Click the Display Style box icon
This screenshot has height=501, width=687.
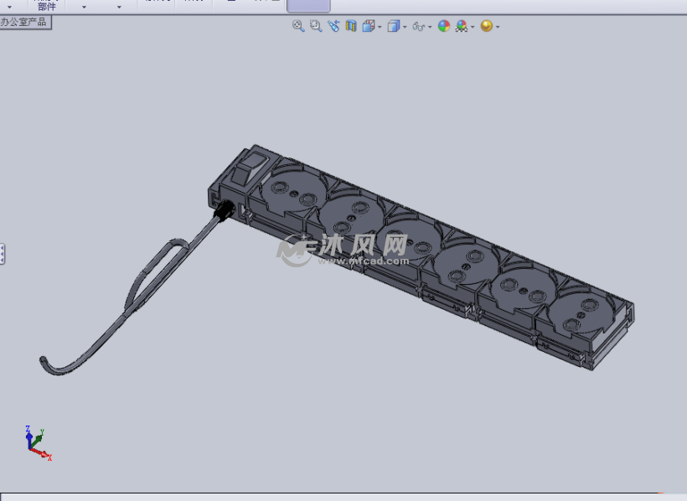pos(394,26)
